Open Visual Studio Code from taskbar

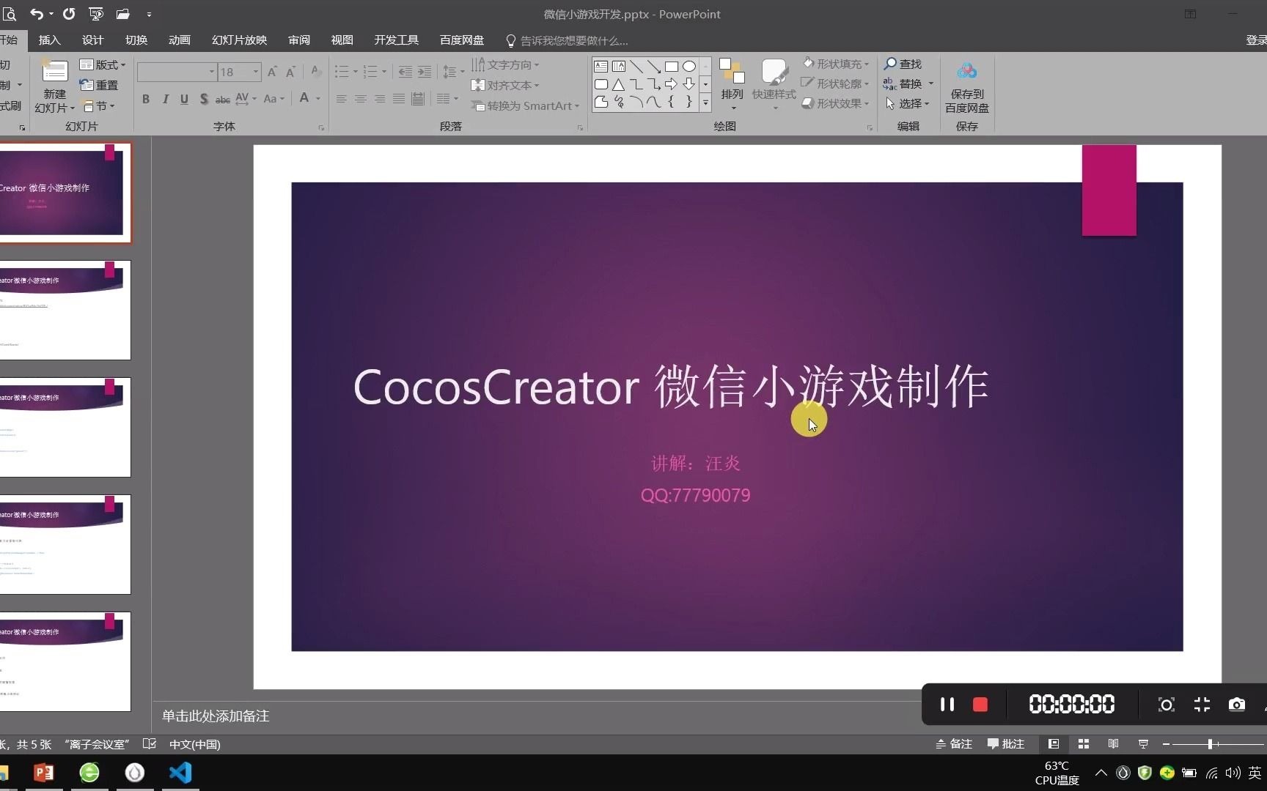[x=180, y=773]
